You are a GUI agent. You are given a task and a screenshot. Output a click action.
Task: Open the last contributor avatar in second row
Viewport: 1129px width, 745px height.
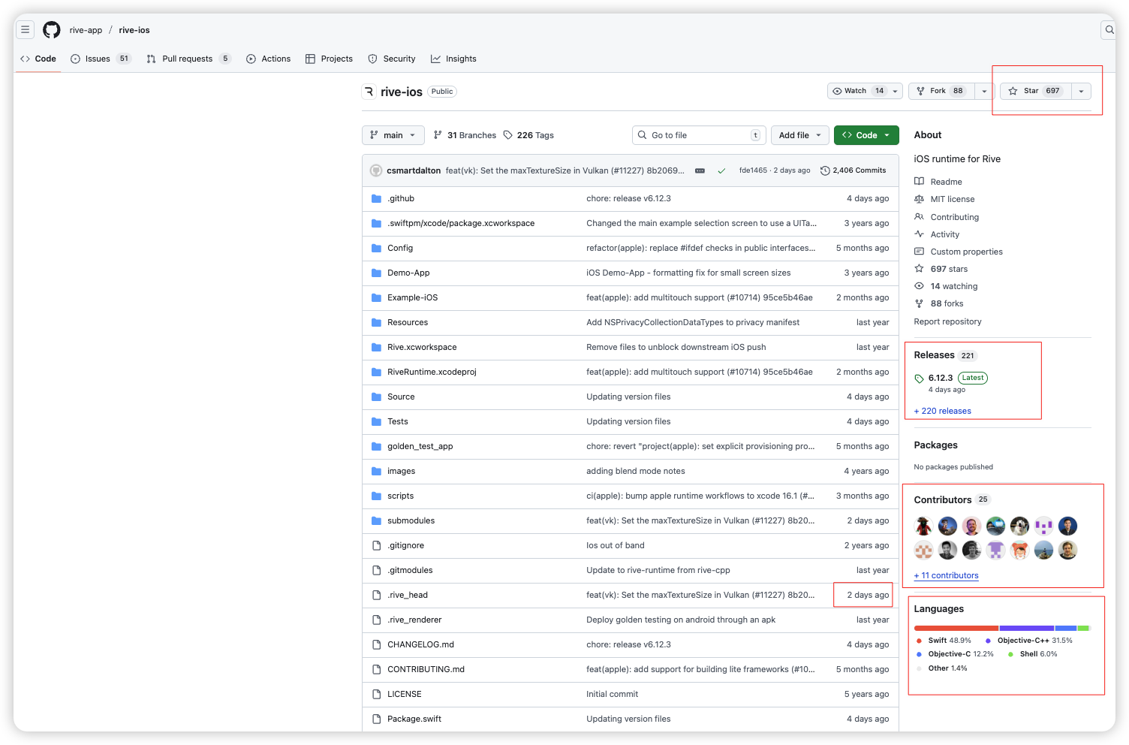point(1068,550)
